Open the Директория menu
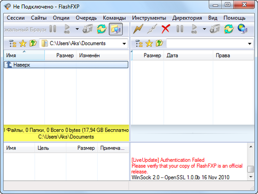The width and height of the screenshot is (258, 194). pyautogui.click(x=187, y=18)
